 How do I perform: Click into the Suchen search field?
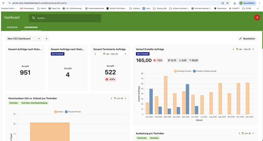point(65,18)
